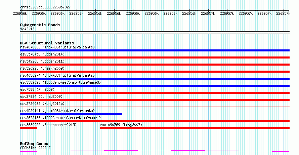299x155 pixels.
Task: Select the RefSeq Genes track heading
Action: coord(34,144)
